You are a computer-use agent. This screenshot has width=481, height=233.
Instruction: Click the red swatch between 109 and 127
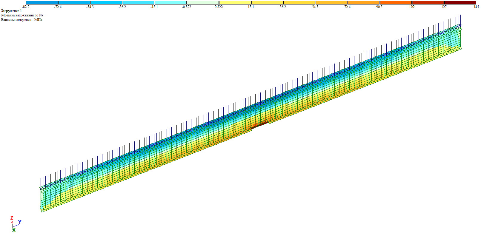[x=428, y=3]
